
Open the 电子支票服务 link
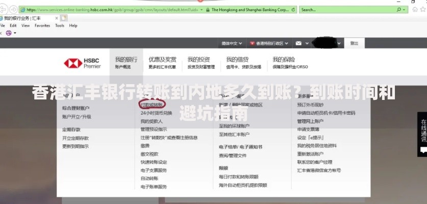tap(154, 170)
